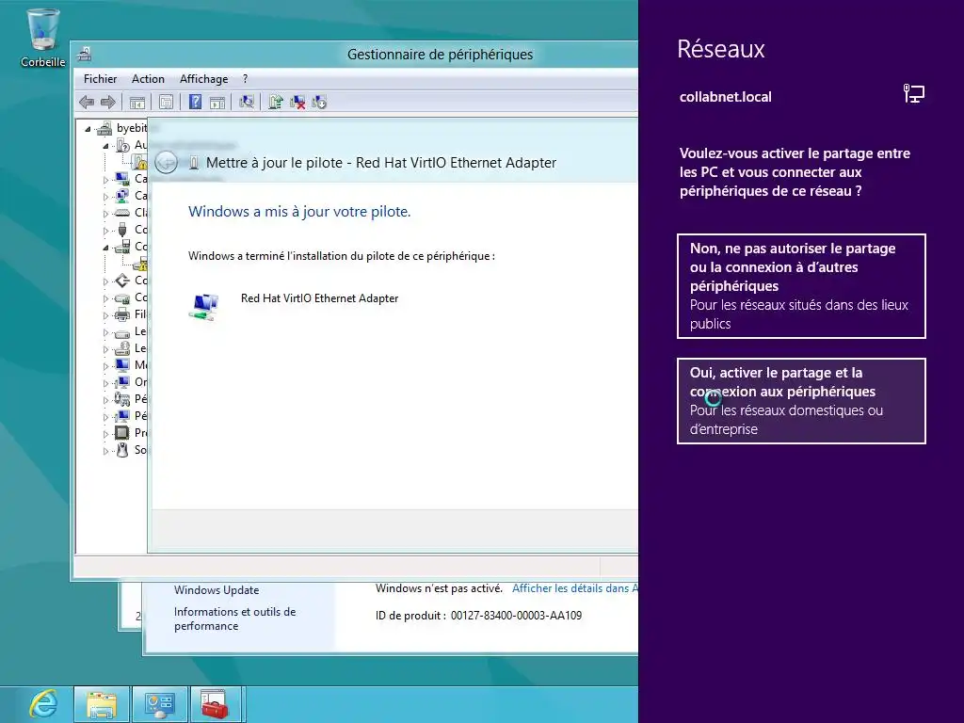This screenshot has height=723, width=964.
Task: Click the network computer icon beside collabnet.local
Action: 913,93
